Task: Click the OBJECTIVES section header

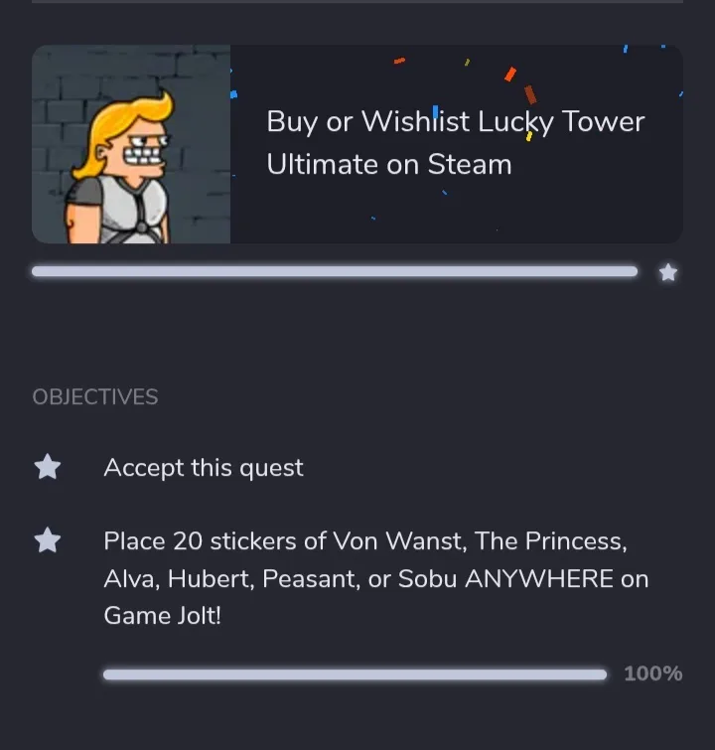Action: click(x=95, y=397)
